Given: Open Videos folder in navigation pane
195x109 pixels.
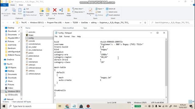Looking at the screenshot, I should (x=10, y=88).
